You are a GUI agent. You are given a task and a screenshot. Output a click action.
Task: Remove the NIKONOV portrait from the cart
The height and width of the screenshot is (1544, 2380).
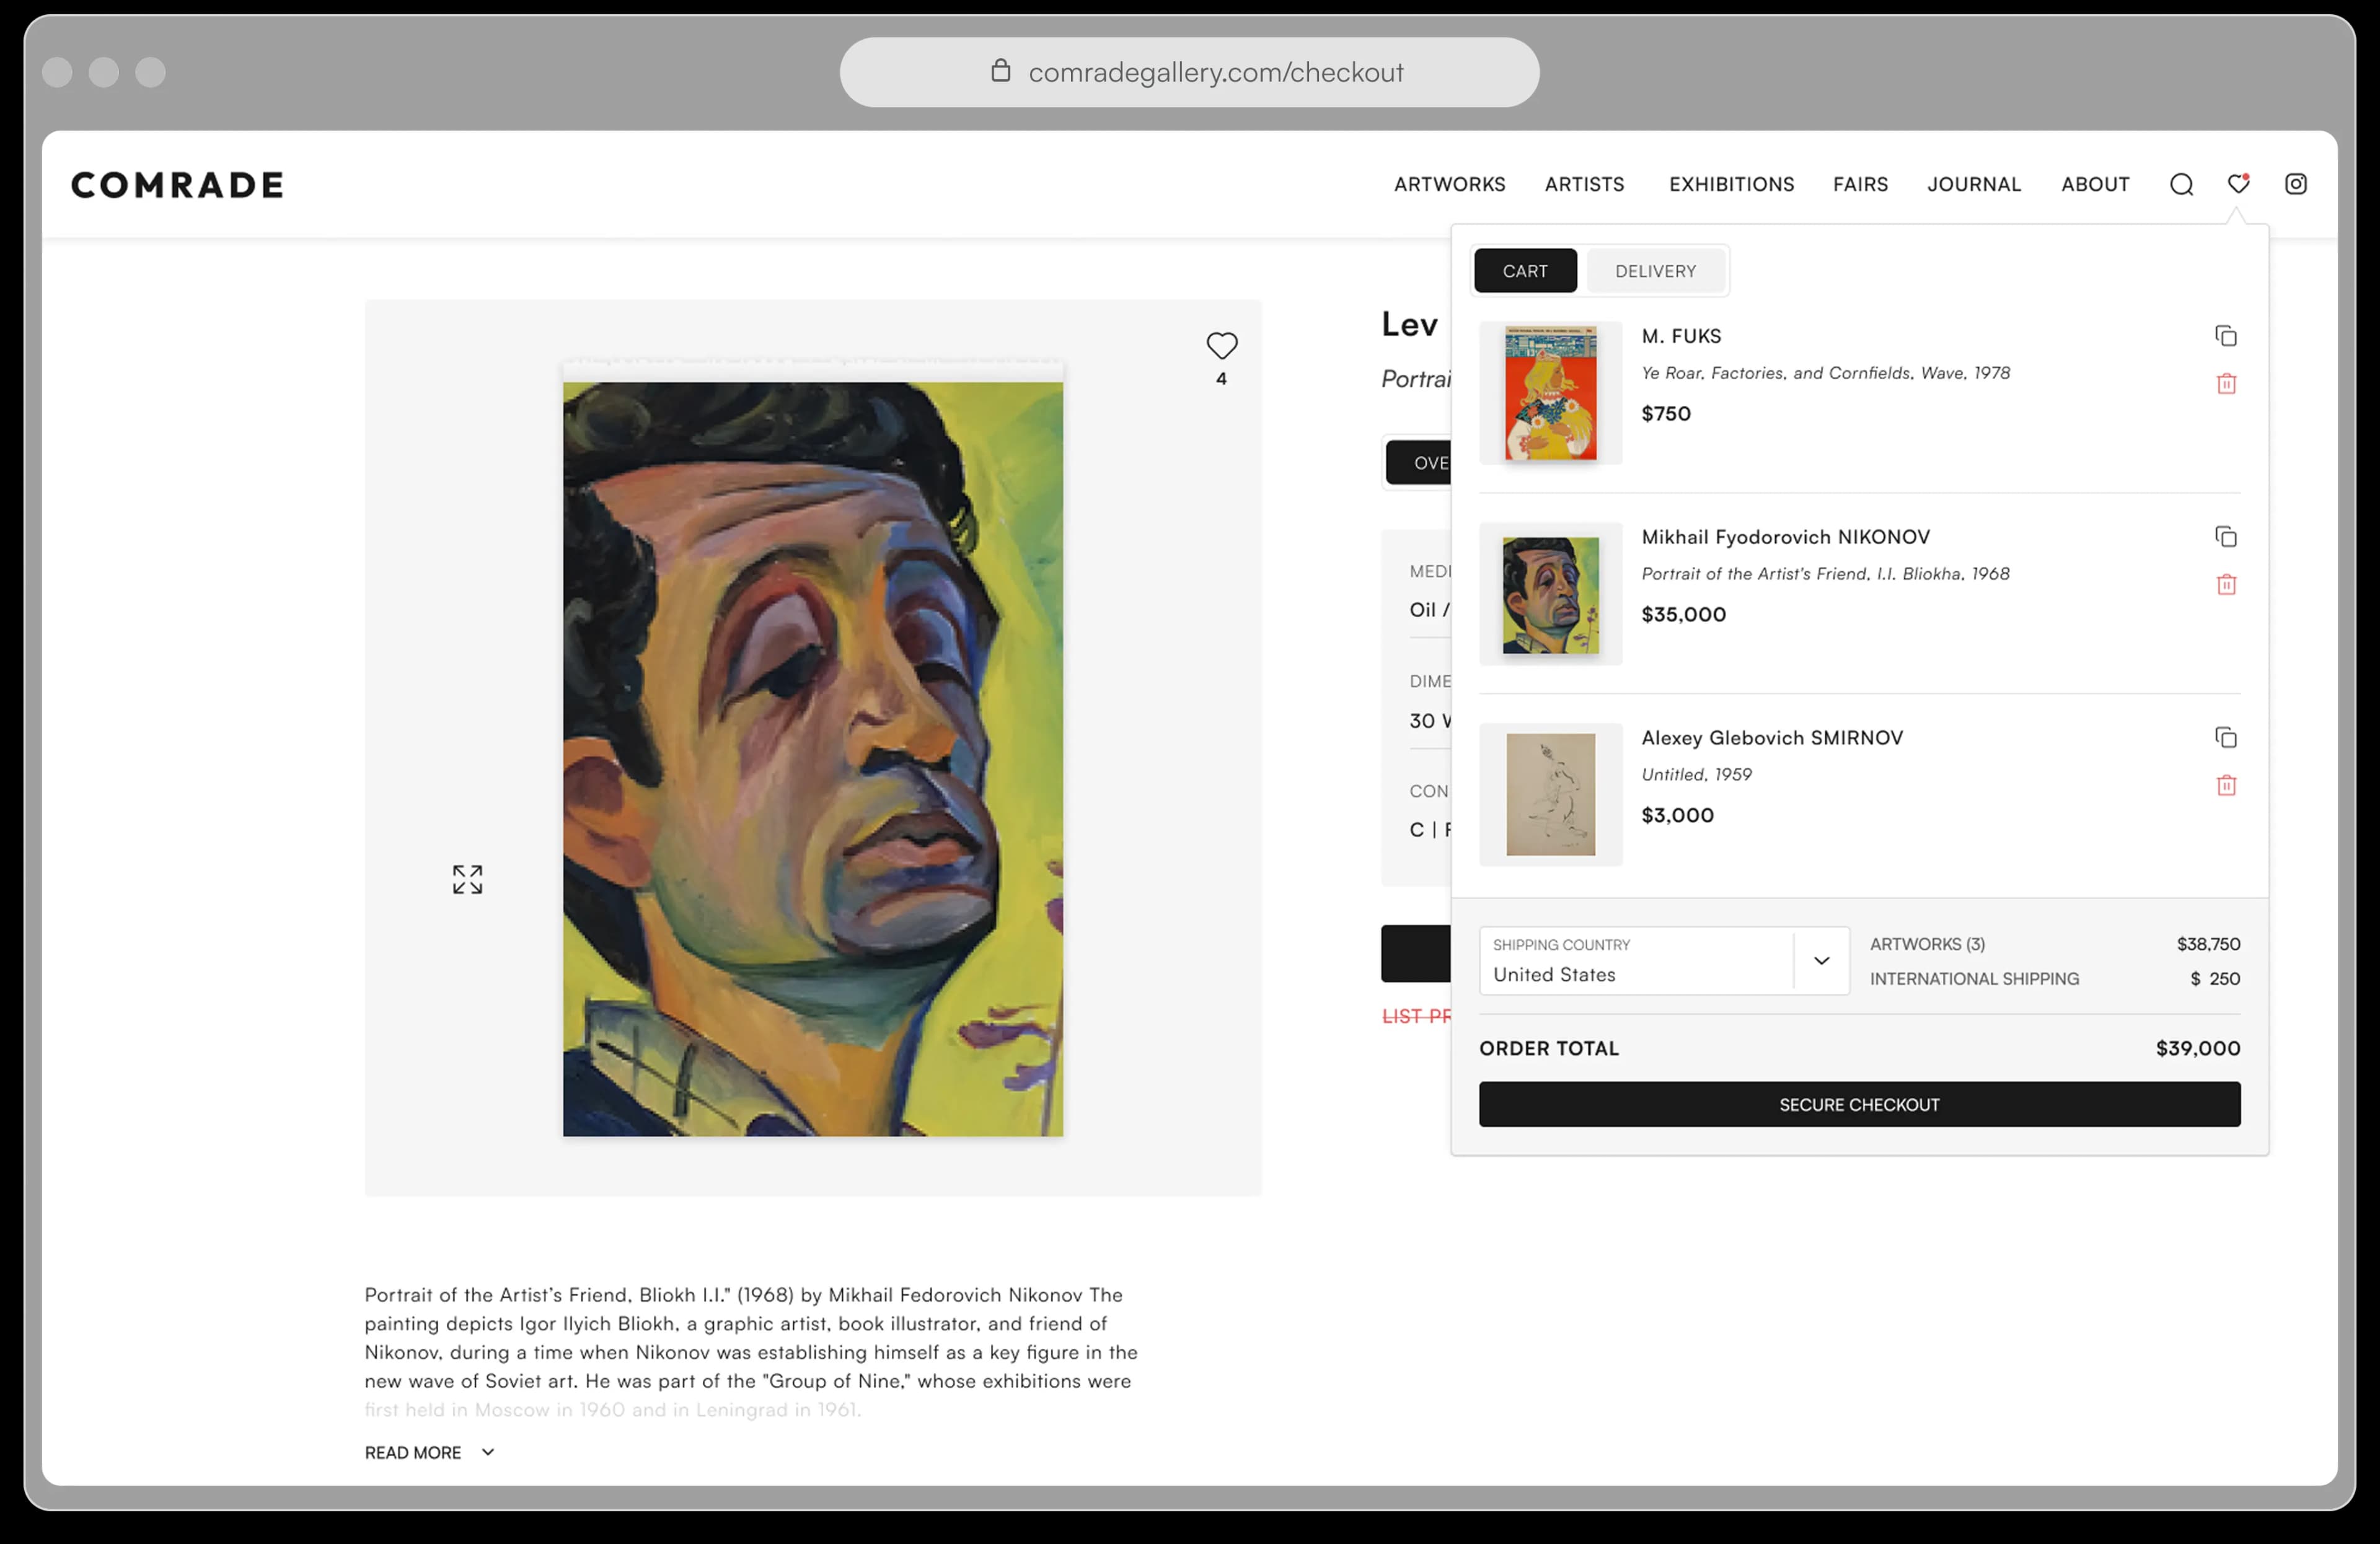(x=2226, y=585)
